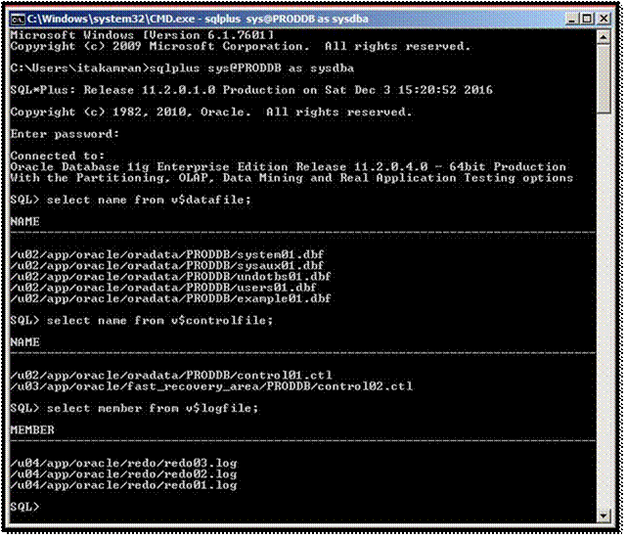Click the redo01.log member path
This screenshot has width=627, height=538.
pos(123,485)
